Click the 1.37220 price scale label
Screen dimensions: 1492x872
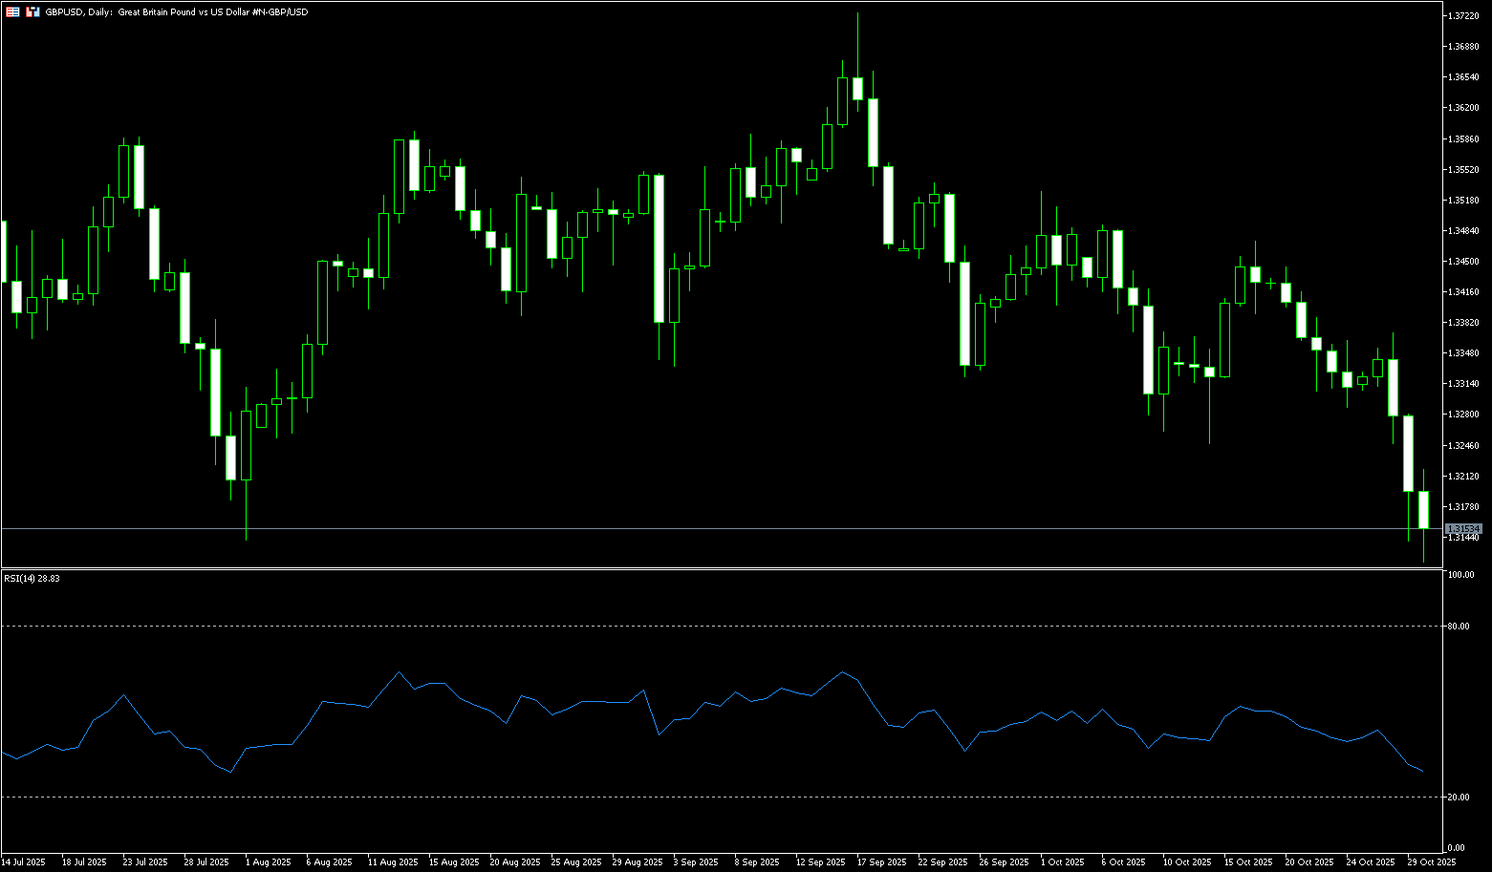(1464, 16)
